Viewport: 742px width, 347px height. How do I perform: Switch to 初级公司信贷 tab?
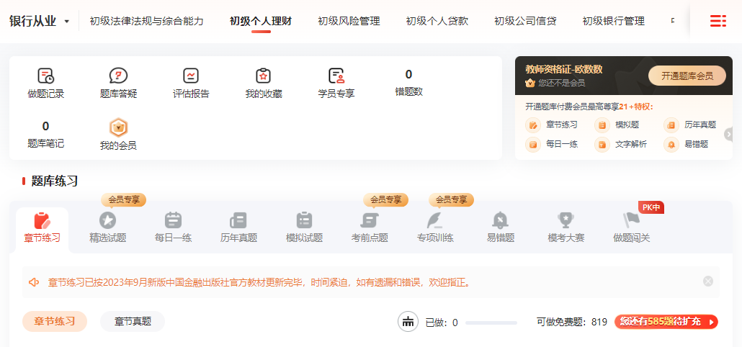(525, 22)
